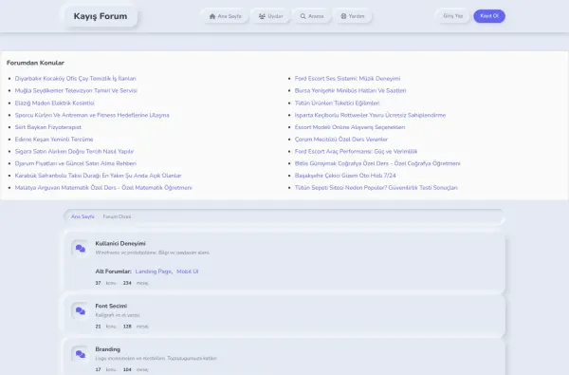Open Elazığ Maden Elektrik Kesintisi topic
This screenshot has width=569, height=375.
(x=54, y=103)
